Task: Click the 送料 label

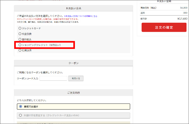Action: click(x=143, y=13)
